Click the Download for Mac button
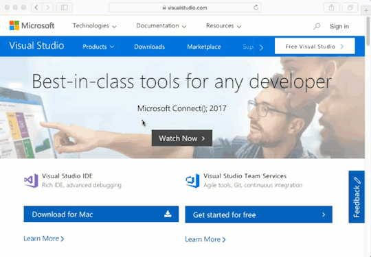The image size is (371, 257). (x=101, y=214)
